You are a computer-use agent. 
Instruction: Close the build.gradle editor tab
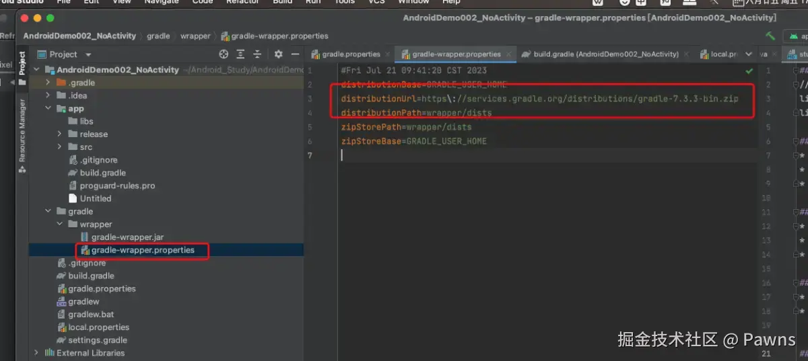pyautogui.click(x=685, y=54)
